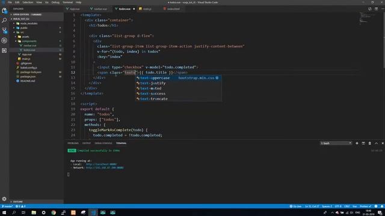
Task: Open the Edit menu
Action: click(x=17, y=2)
